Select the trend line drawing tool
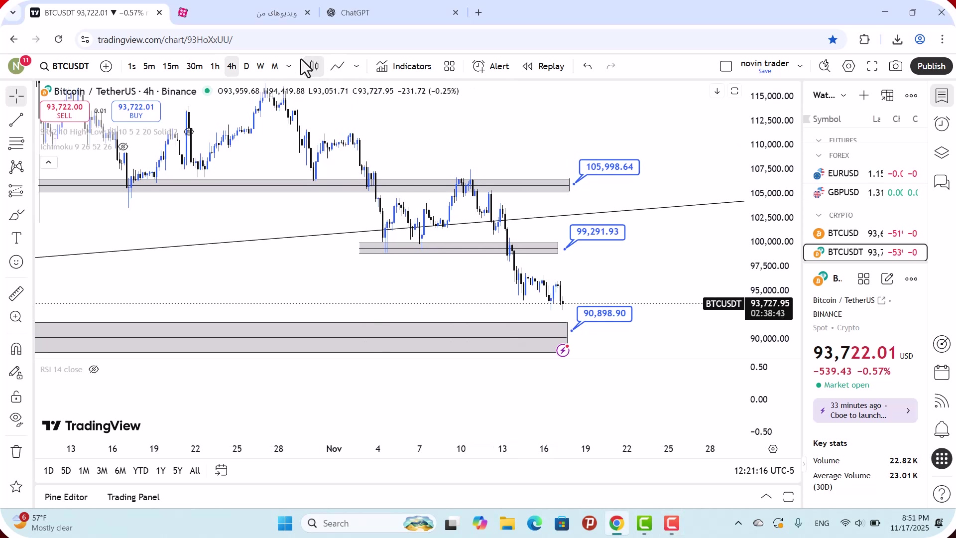The height and width of the screenshot is (538, 956). pyautogui.click(x=16, y=120)
